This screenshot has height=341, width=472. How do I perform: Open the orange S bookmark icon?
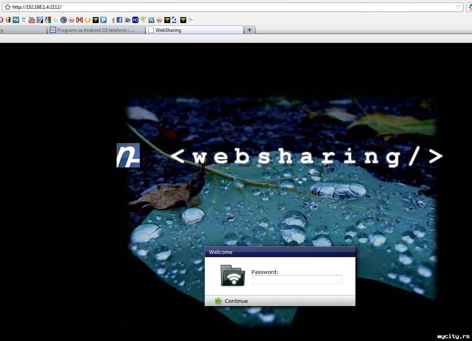[x=8, y=20]
